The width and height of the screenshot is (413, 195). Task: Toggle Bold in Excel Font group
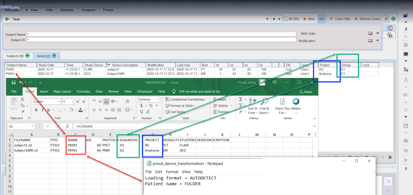pyautogui.click(x=36, y=110)
